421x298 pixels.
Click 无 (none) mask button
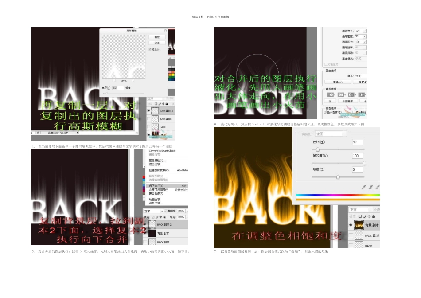pyautogui.click(x=330, y=101)
